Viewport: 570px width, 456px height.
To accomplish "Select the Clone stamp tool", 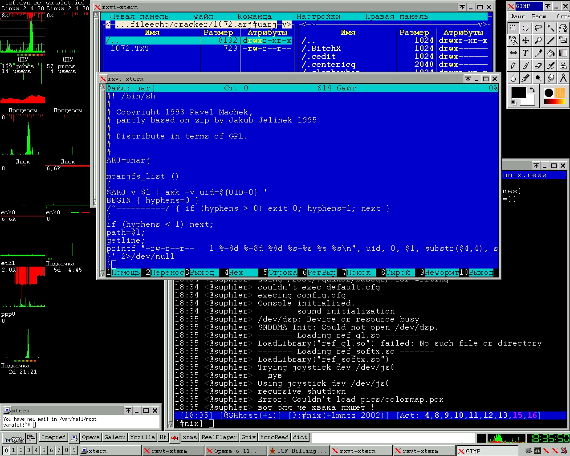I will (563, 65).
